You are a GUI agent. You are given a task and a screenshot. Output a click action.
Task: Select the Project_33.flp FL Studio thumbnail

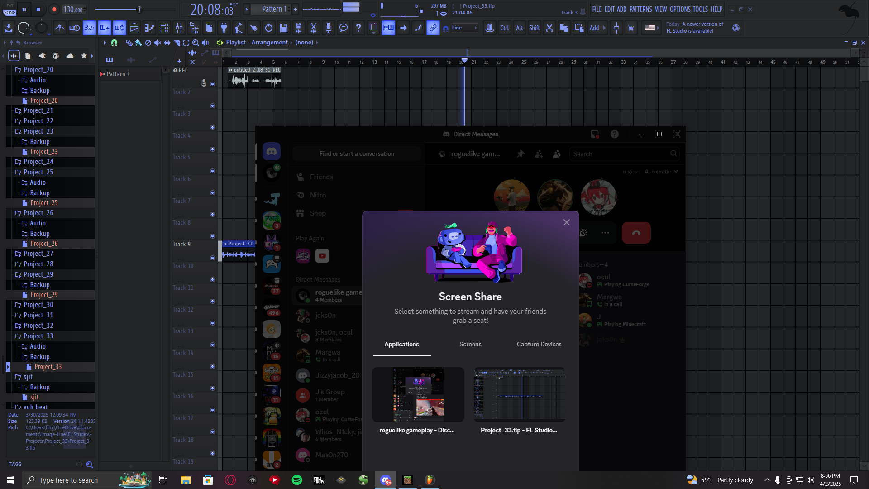point(519,394)
